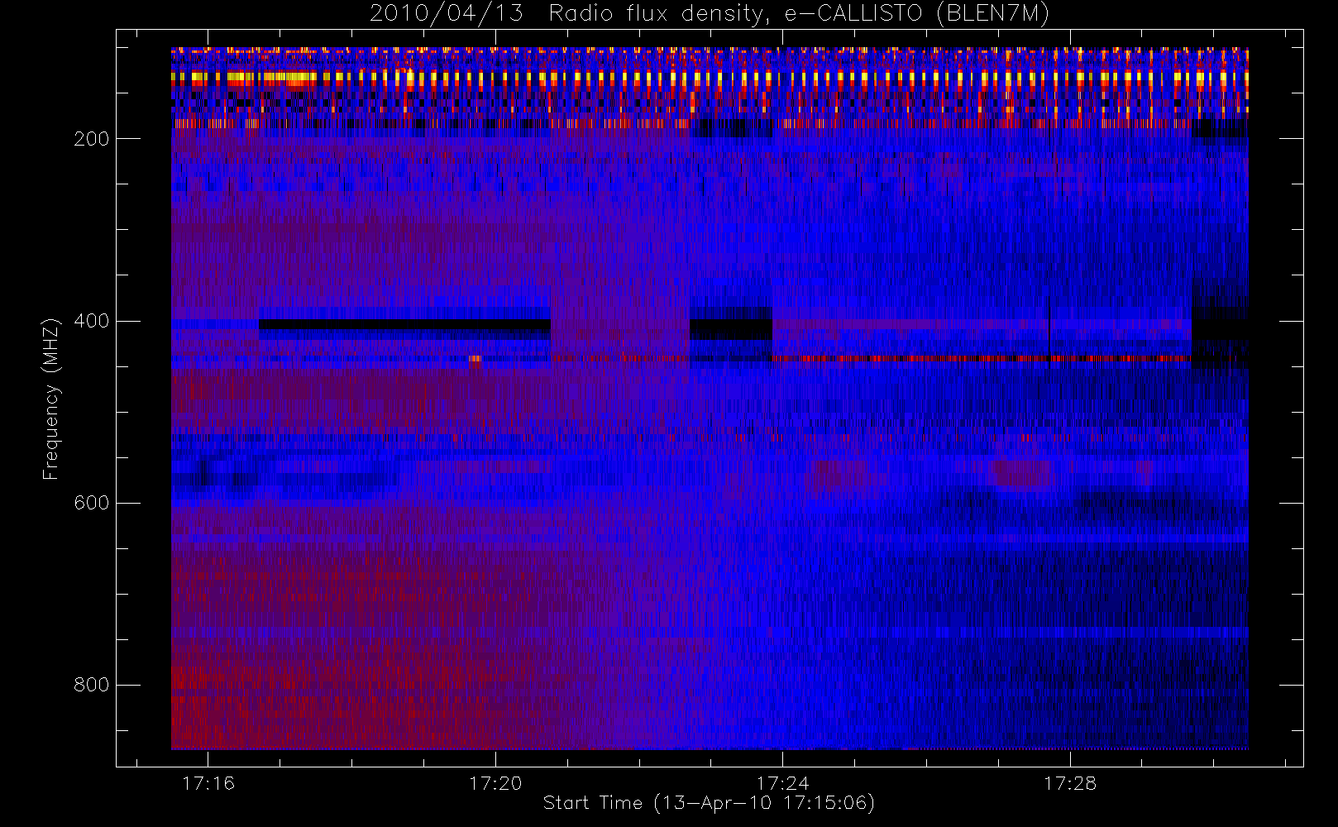Image resolution: width=1338 pixels, height=827 pixels.
Task: Click the bright yellow band at the spectrogram top
Action: 710,79
